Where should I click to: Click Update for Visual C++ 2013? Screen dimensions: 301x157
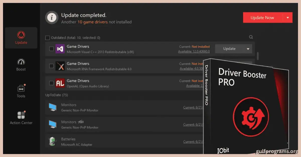(229, 49)
